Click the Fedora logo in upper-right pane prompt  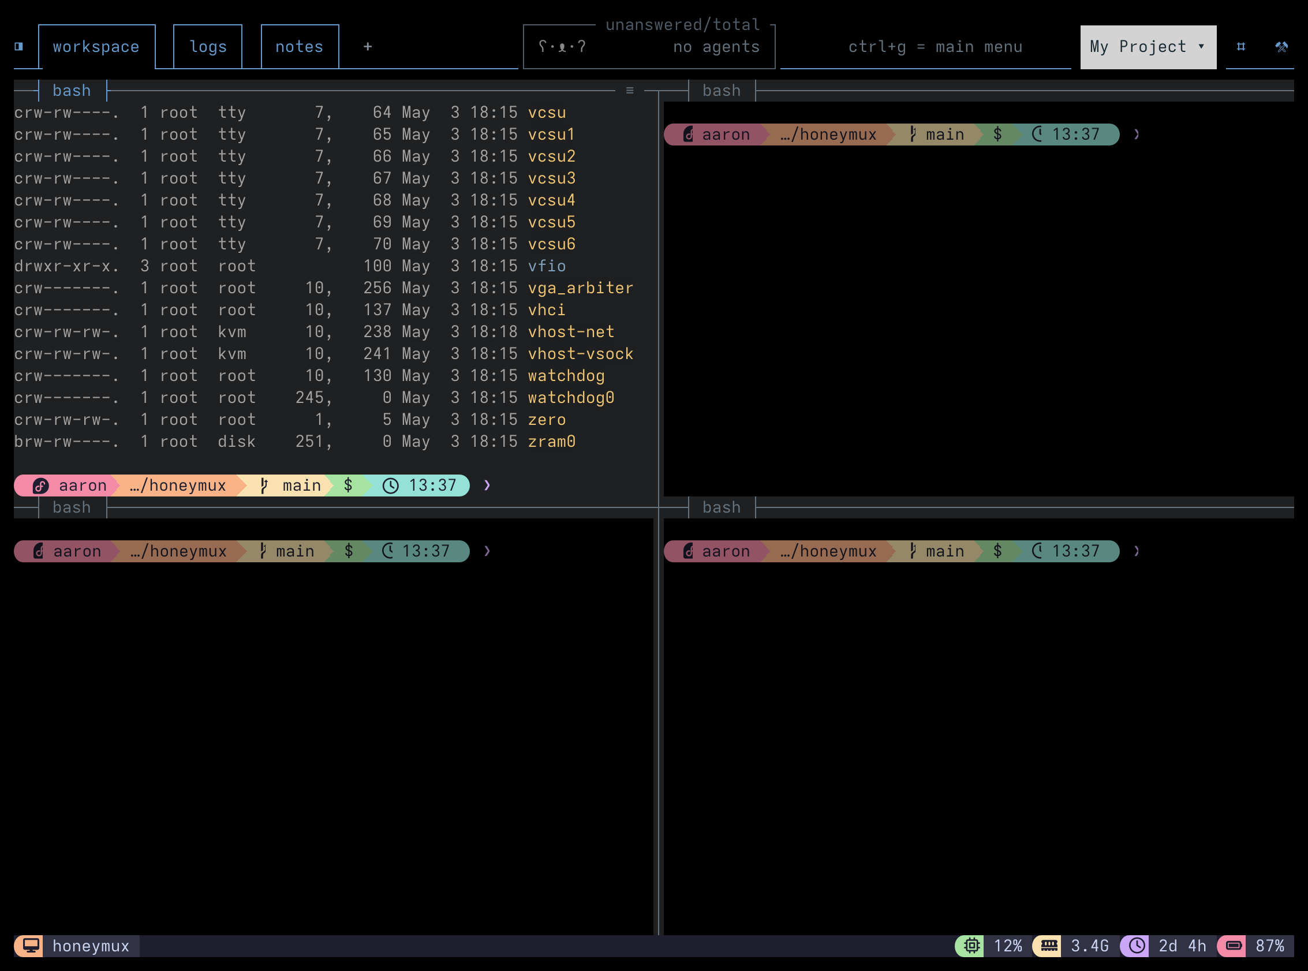click(x=689, y=135)
